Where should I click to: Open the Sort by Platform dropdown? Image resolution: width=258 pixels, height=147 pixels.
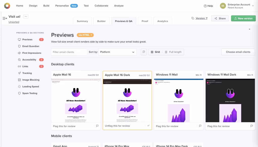117,52
